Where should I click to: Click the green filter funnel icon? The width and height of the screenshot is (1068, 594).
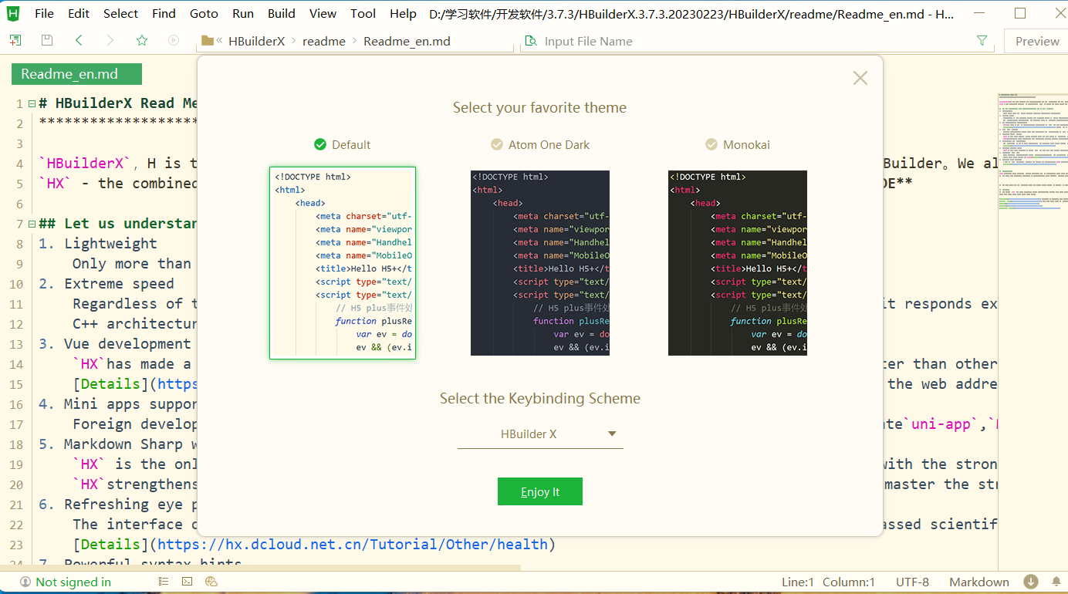(982, 41)
